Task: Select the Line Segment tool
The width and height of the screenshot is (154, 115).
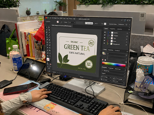Action: point(49,35)
